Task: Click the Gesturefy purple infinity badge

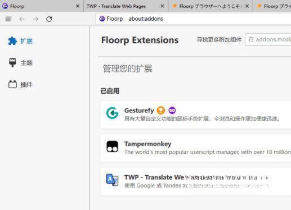Action: [x=172, y=110]
